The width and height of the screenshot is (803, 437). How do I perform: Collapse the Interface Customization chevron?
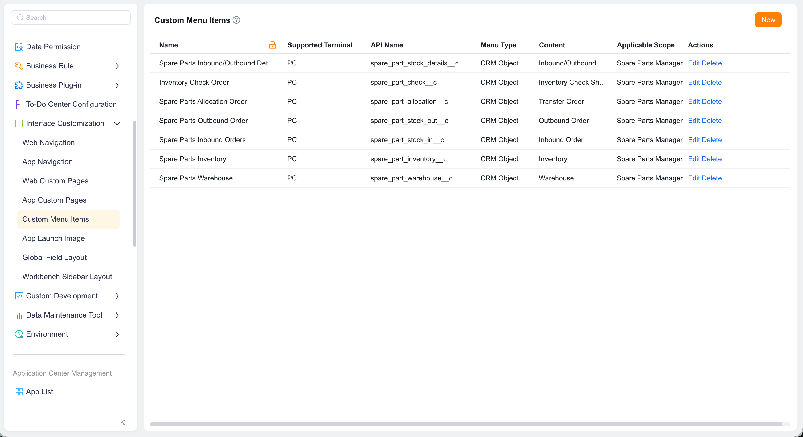pyautogui.click(x=117, y=123)
